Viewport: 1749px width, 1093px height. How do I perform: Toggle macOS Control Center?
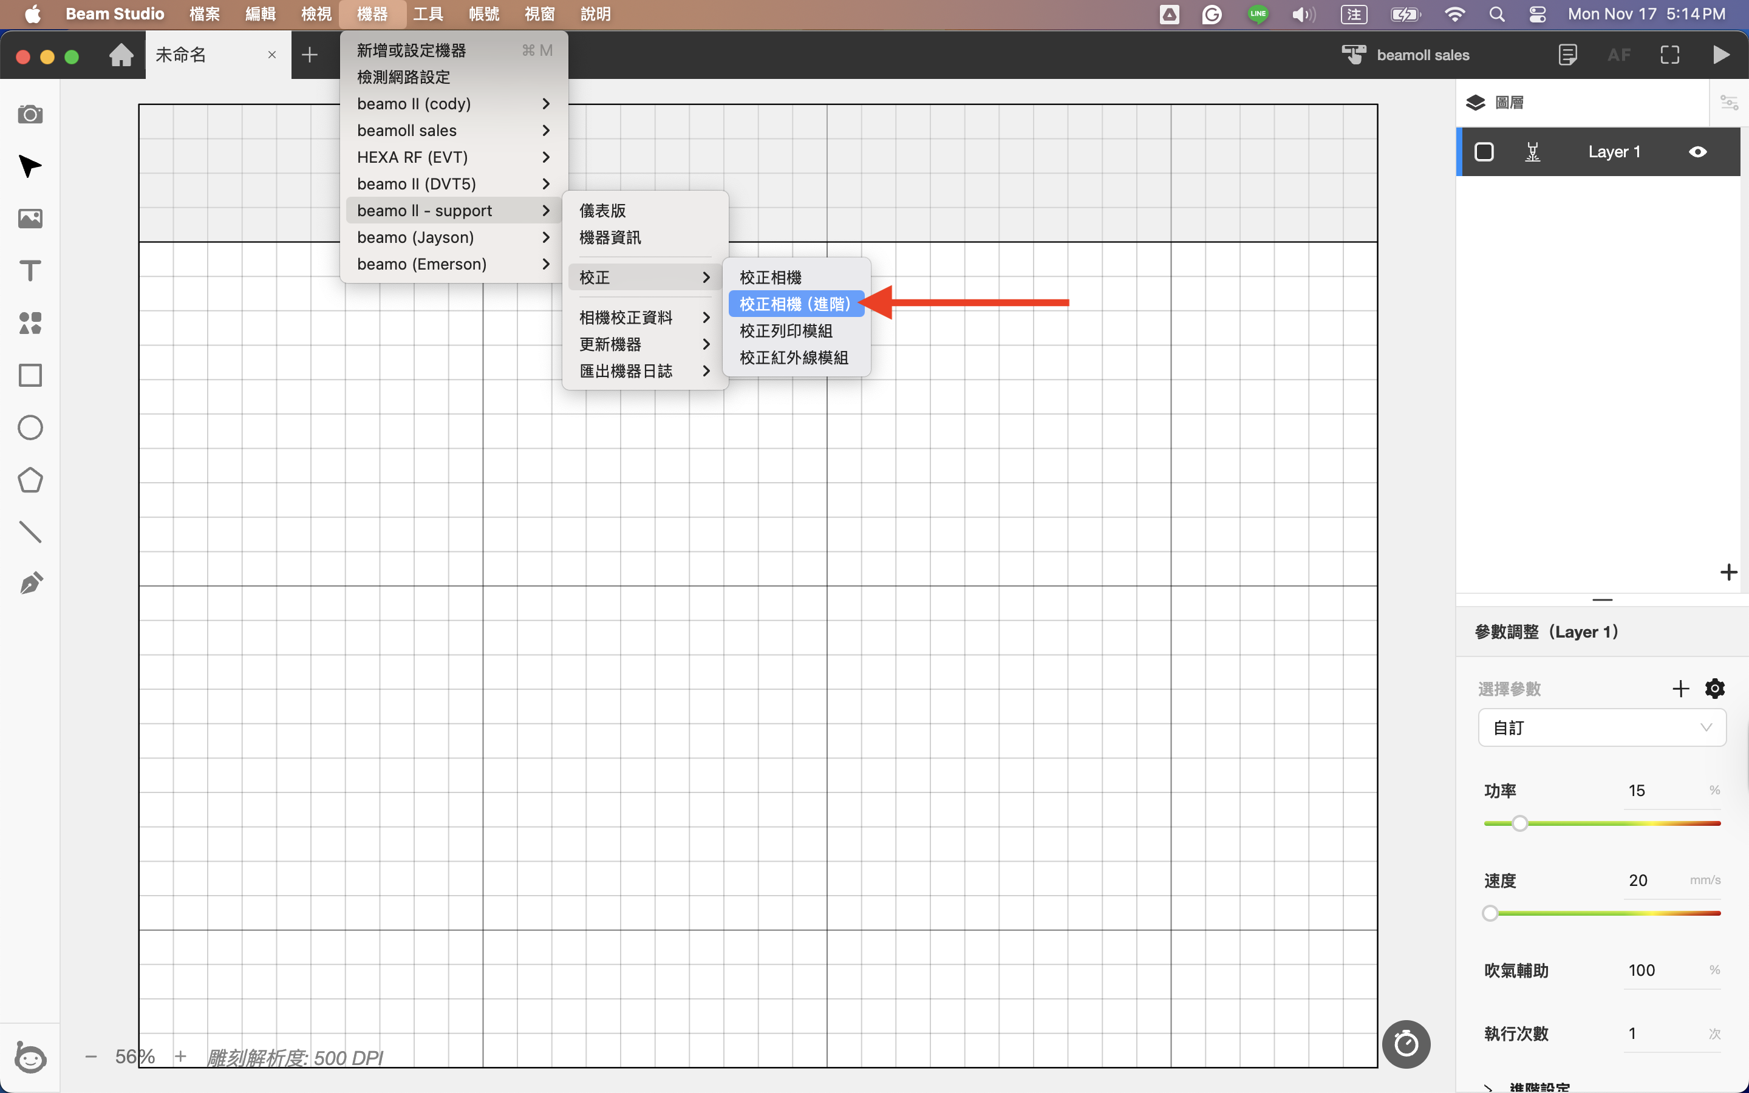1537,14
